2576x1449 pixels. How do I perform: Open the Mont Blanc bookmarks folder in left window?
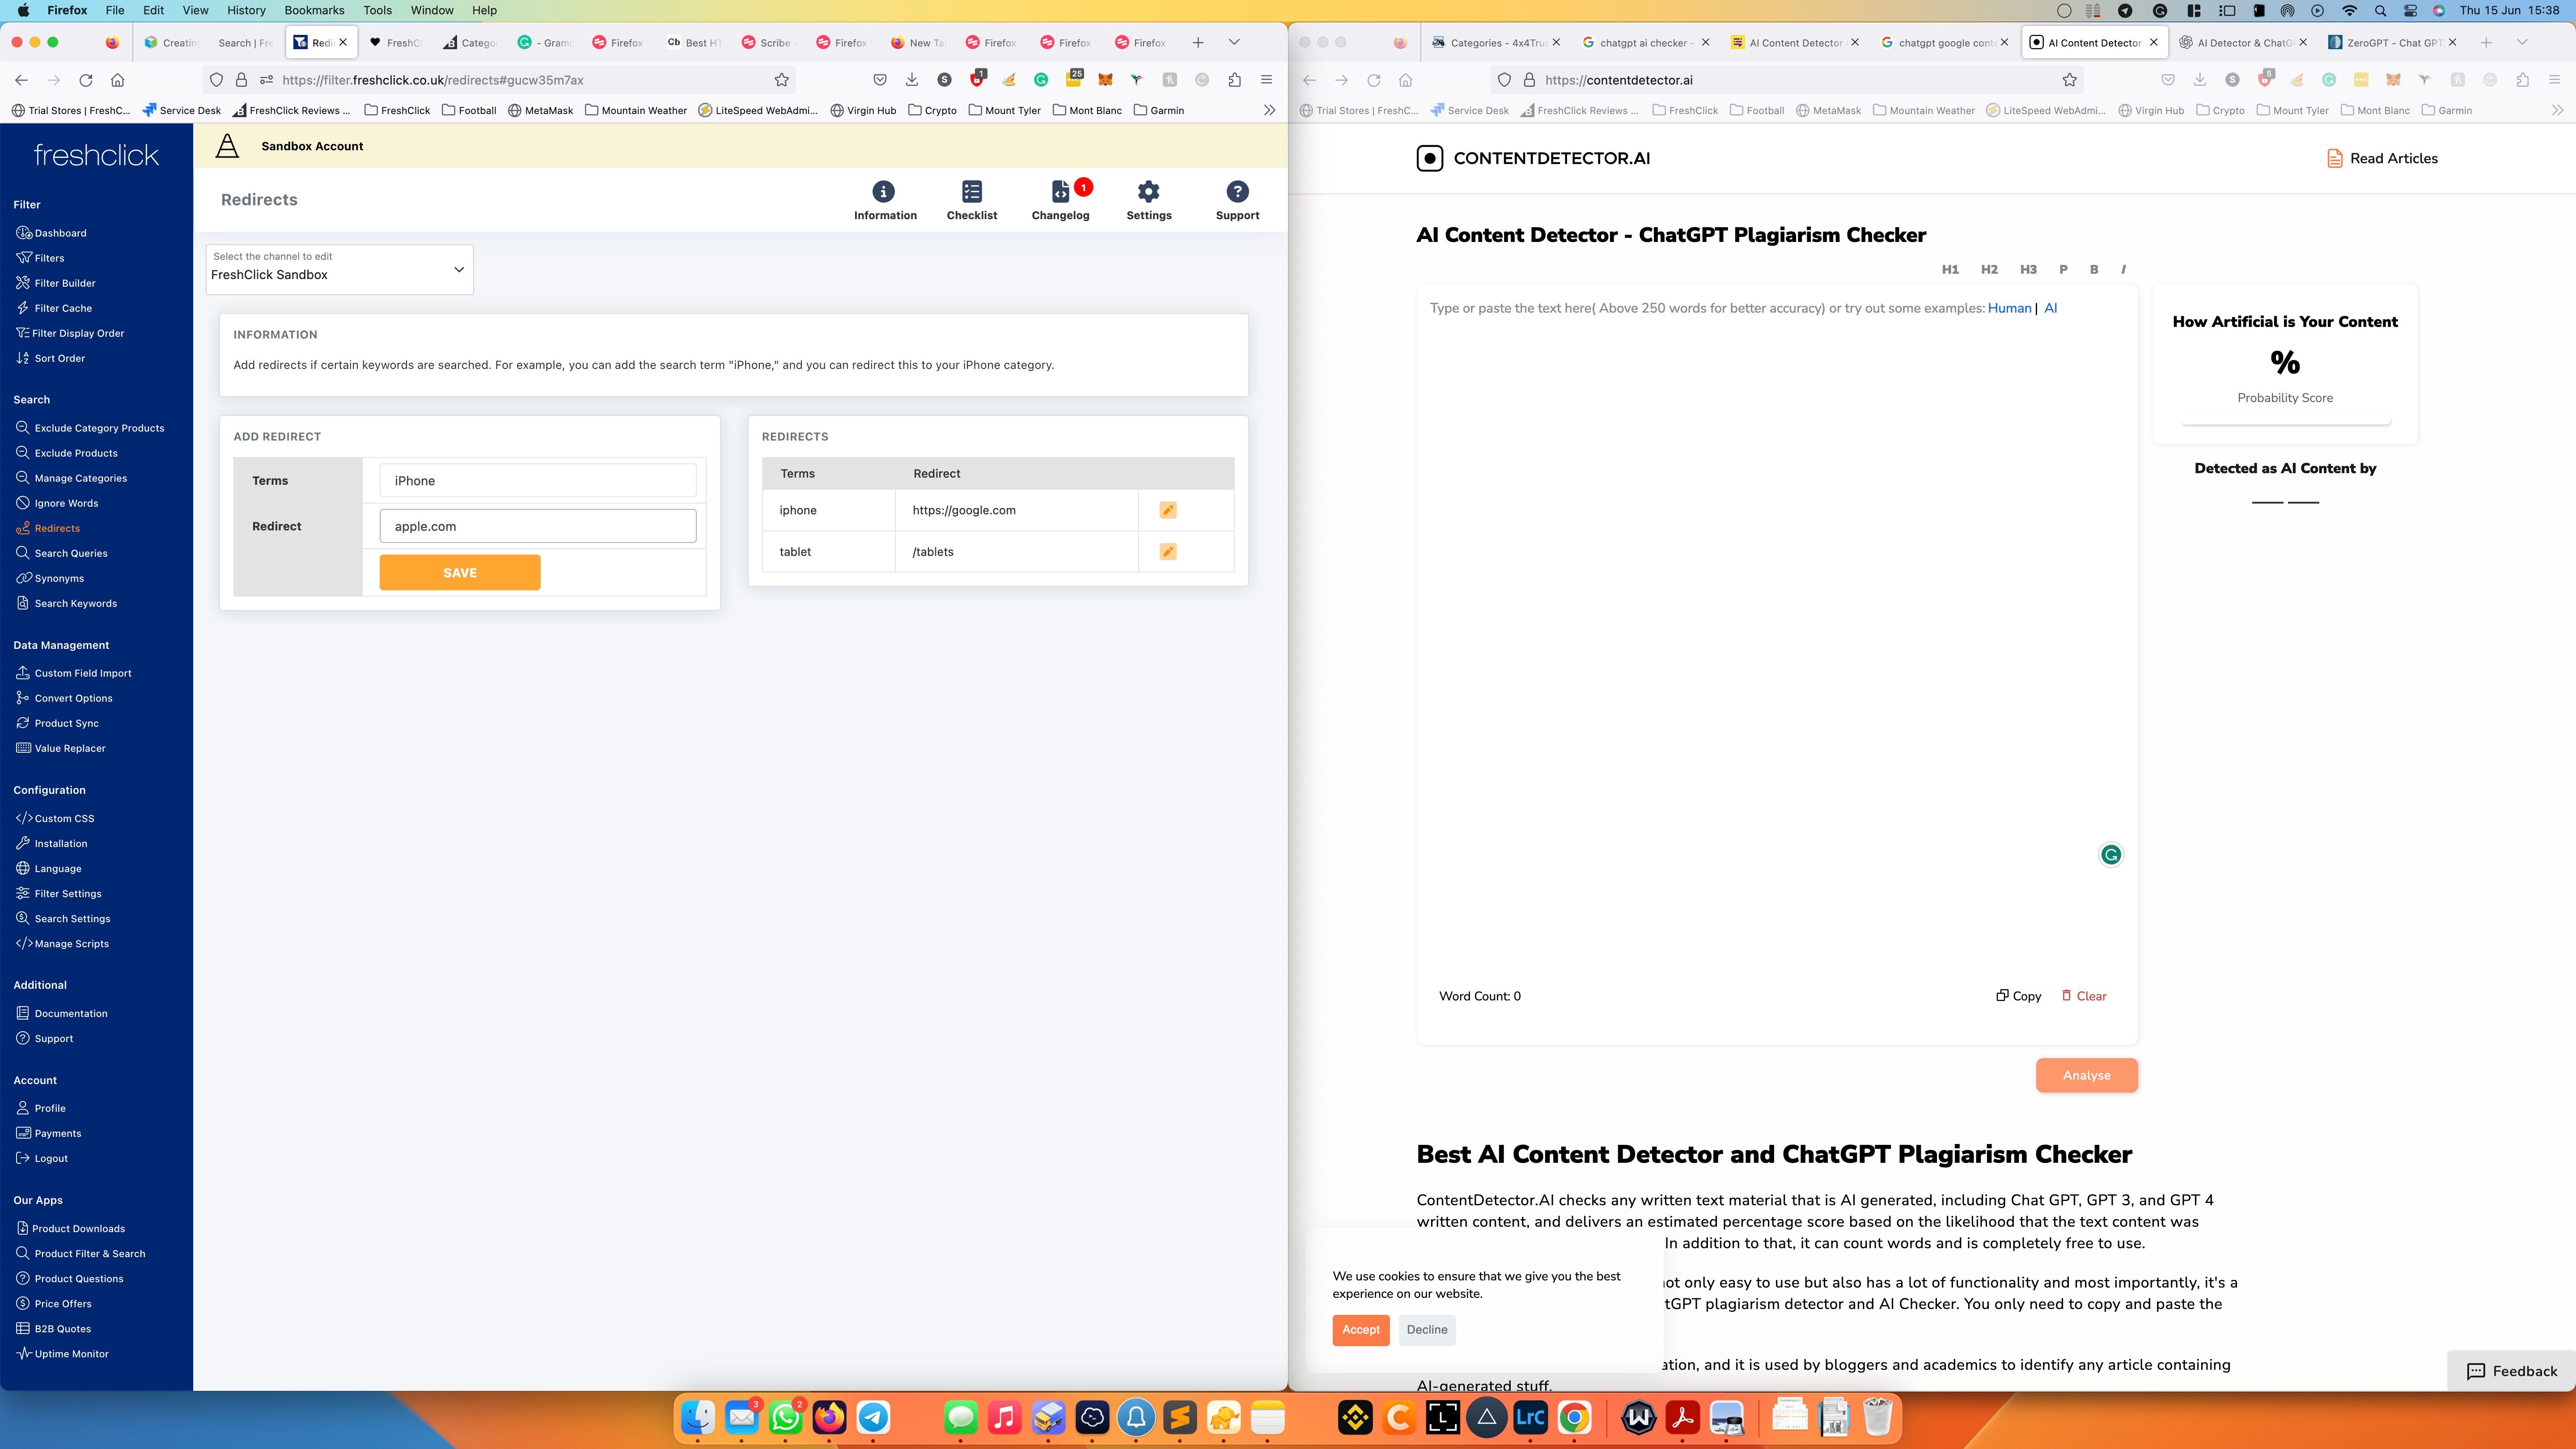(1087, 110)
